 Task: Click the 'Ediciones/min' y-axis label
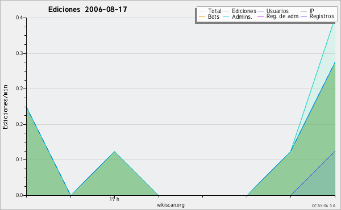pos(5,107)
